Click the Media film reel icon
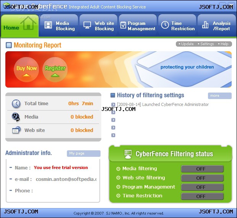The height and width of the screenshot is (218, 237). click(x=16, y=117)
